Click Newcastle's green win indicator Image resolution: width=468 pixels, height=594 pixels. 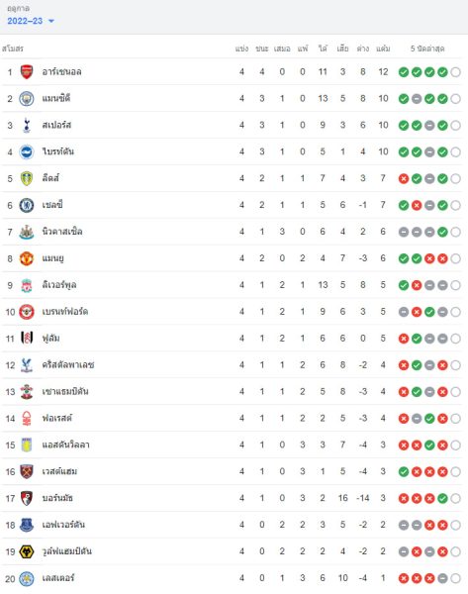[442, 232]
